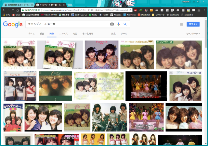Open the browser home page icon
Image resolution: width=208 pixels, height=146 pixels.
(18, 10)
